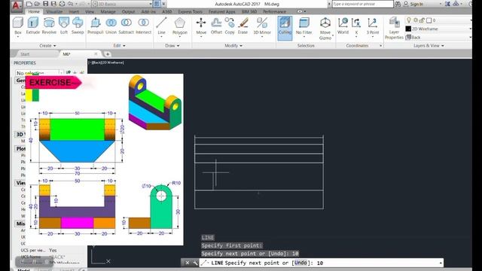Screen dimensions: 482x271
Task: Select the Copy tool
Action: 230,26
